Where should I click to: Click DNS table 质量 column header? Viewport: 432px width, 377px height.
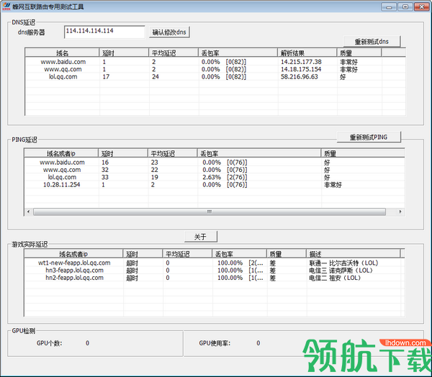click(x=359, y=53)
